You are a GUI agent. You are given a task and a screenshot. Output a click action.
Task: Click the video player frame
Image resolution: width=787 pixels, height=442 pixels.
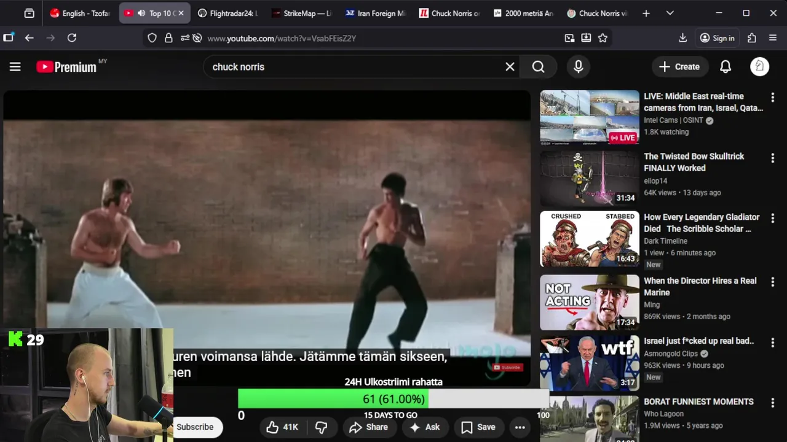click(x=267, y=238)
